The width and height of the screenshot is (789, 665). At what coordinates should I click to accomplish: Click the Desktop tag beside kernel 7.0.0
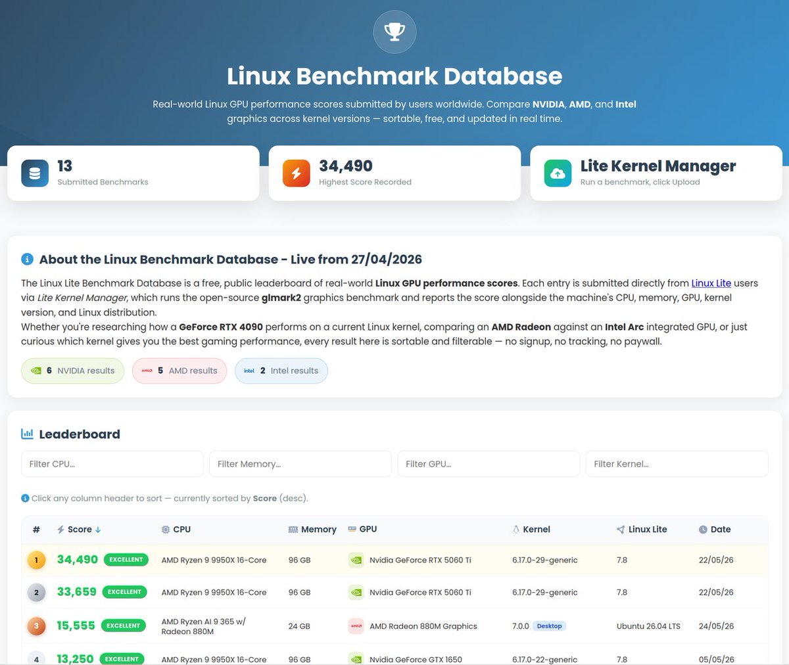(x=549, y=626)
